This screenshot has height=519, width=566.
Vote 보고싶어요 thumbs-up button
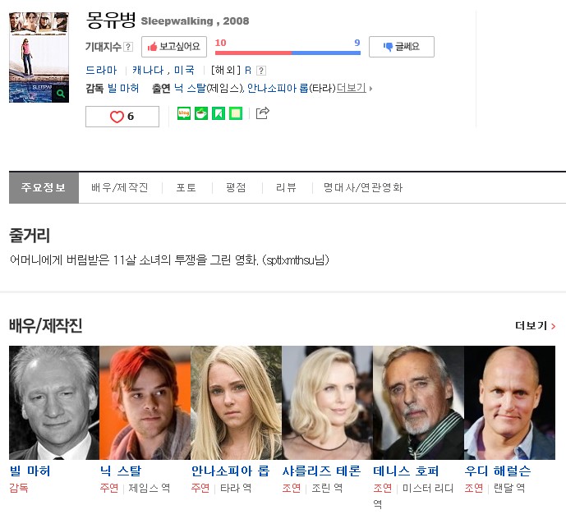[174, 47]
